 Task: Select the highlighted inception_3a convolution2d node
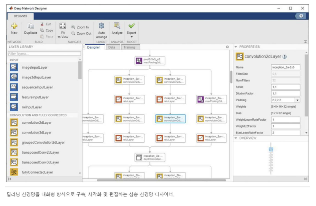coord(170,119)
